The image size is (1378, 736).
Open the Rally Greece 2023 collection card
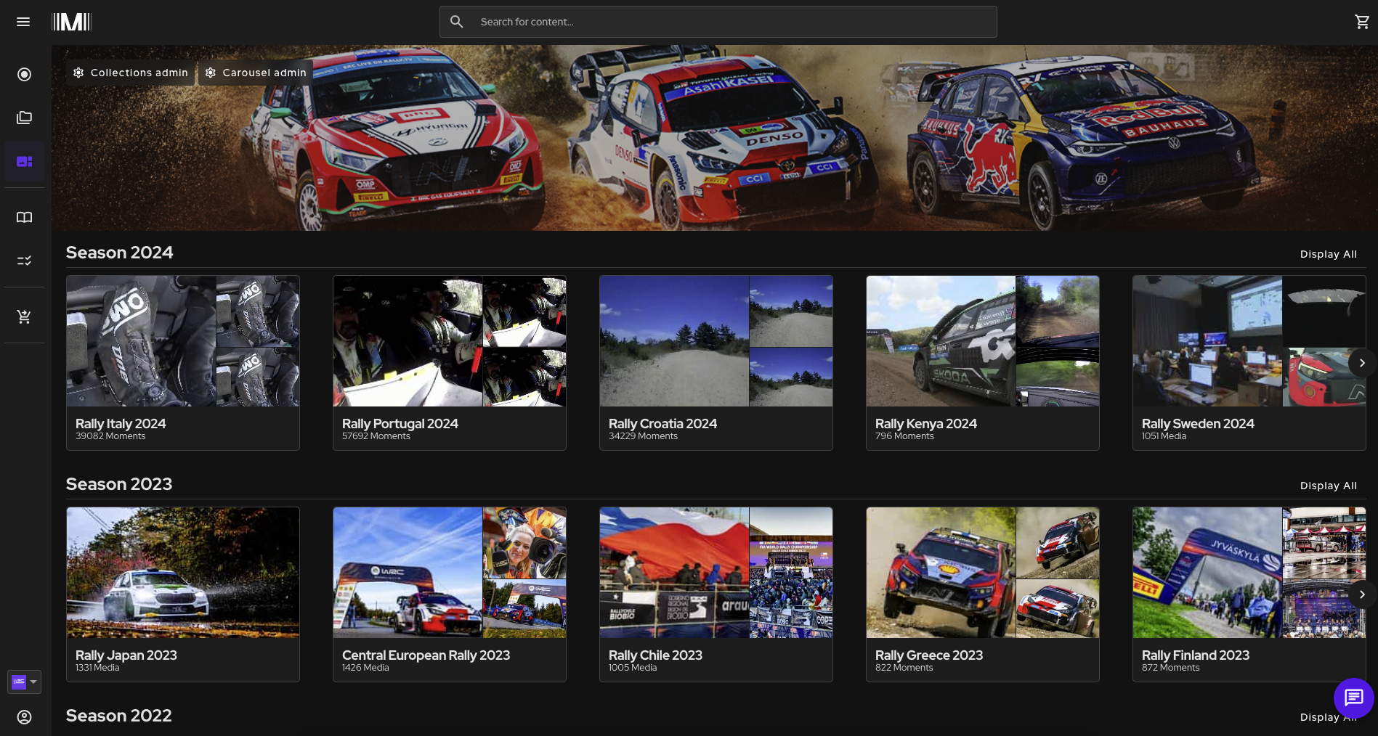(983, 594)
